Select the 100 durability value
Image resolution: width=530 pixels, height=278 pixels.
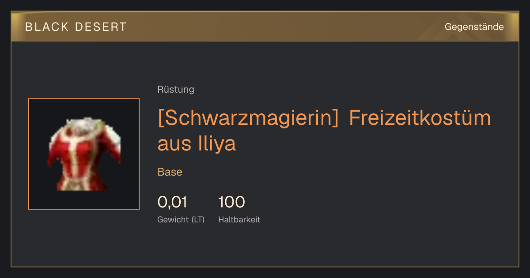(x=231, y=202)
